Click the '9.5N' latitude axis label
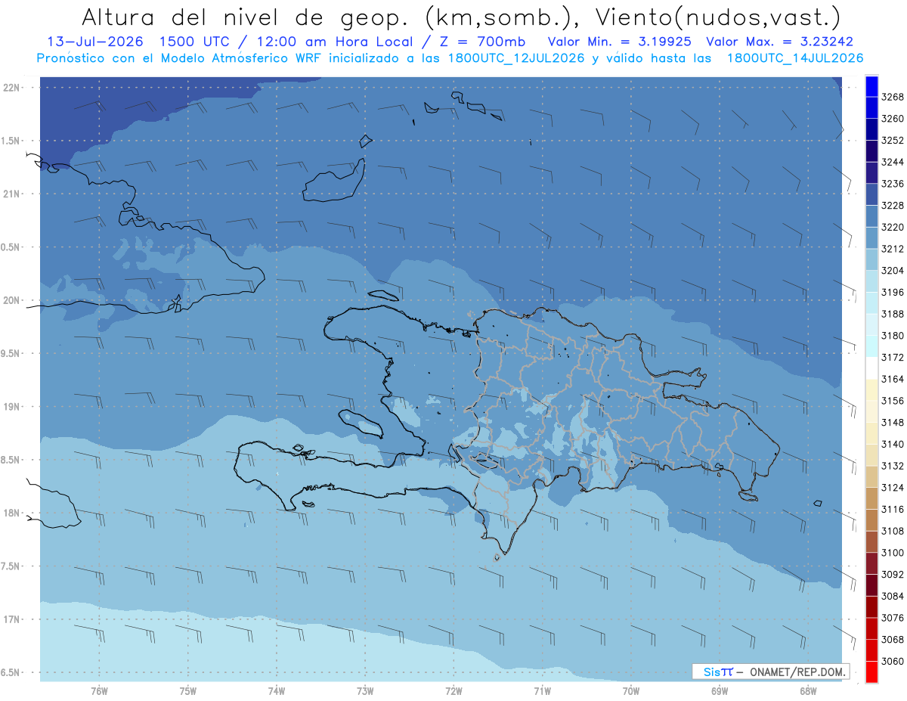 [x=11, y=354]
